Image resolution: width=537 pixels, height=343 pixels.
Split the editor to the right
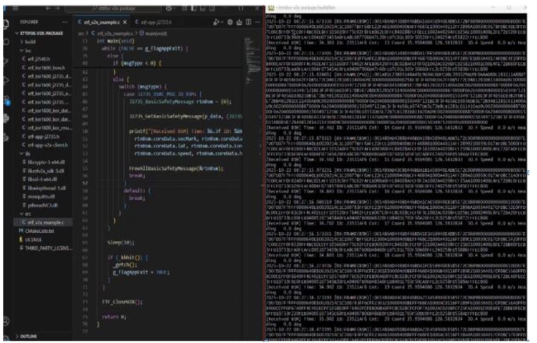click(248, 22)
